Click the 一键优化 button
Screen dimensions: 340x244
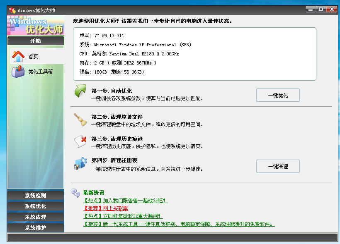tap(278, 95)
